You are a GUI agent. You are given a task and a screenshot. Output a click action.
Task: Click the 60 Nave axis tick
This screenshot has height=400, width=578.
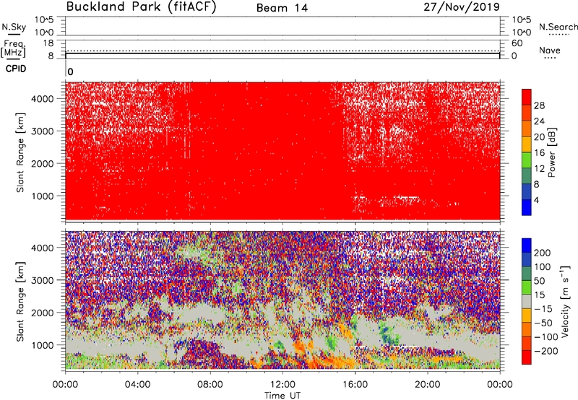(x=517, y=43)
